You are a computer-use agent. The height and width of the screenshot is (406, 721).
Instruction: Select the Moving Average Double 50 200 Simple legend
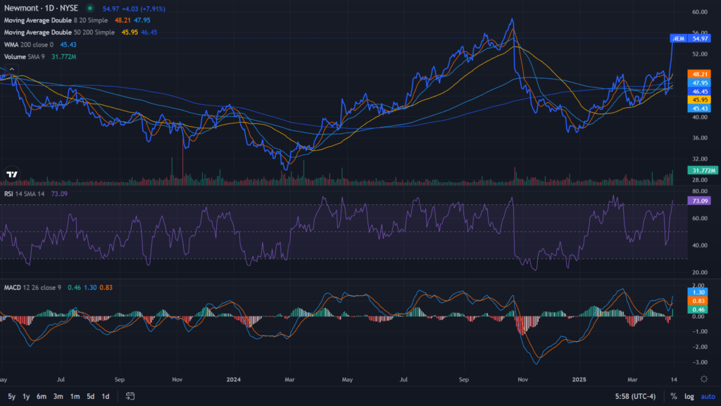[59, 32]
